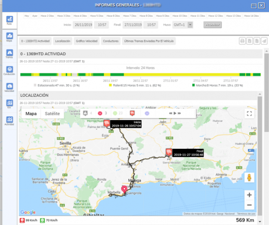The image size is (269, 225).
Task: Switch map to Satélite view
Action: 53,114
